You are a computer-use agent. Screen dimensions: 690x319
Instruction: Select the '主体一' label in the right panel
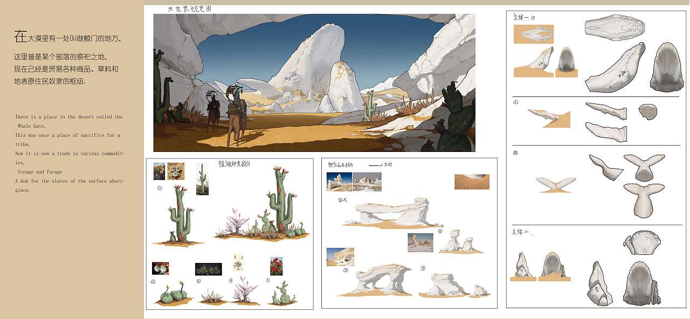click(x=521, y=17)
